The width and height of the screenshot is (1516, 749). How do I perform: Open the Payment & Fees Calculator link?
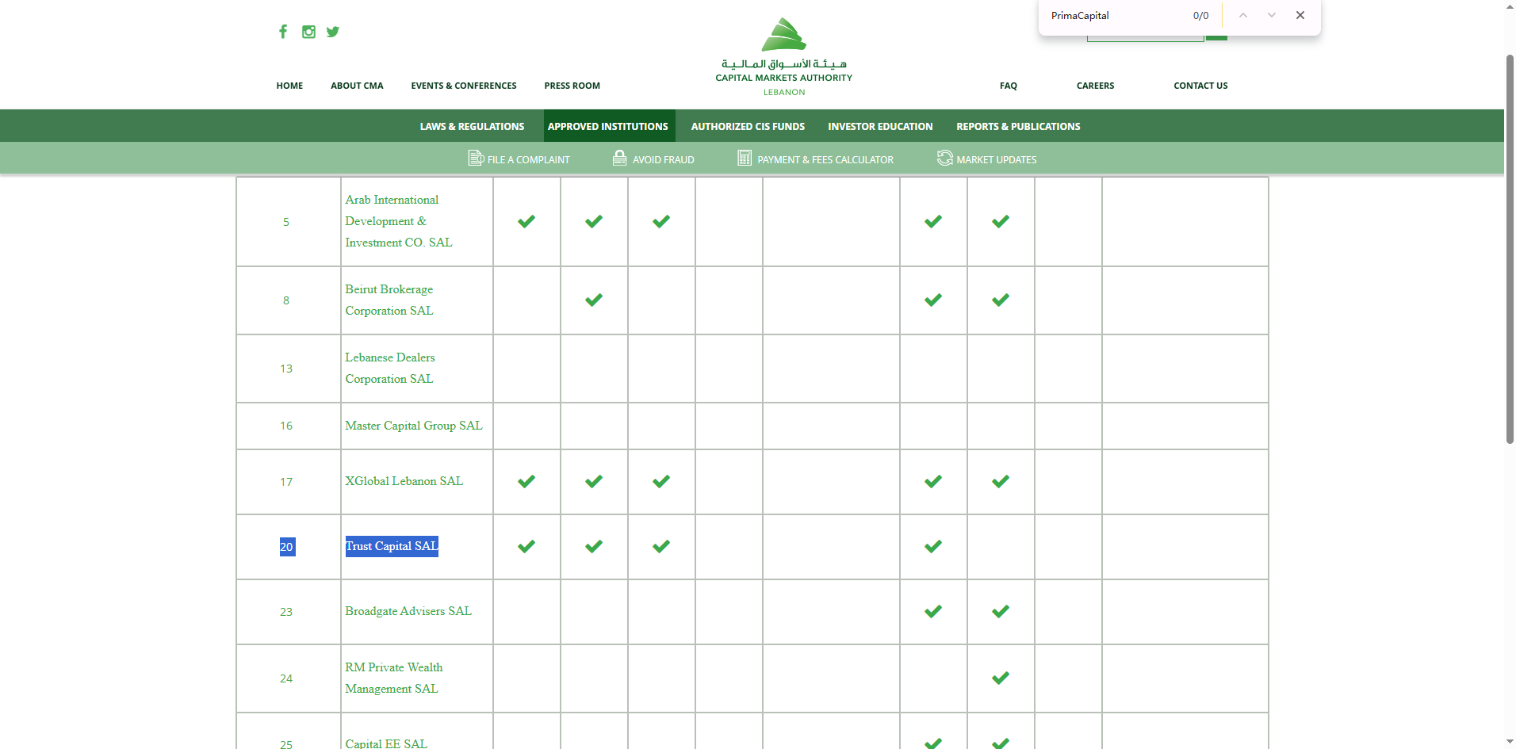(x=825, y=160)
